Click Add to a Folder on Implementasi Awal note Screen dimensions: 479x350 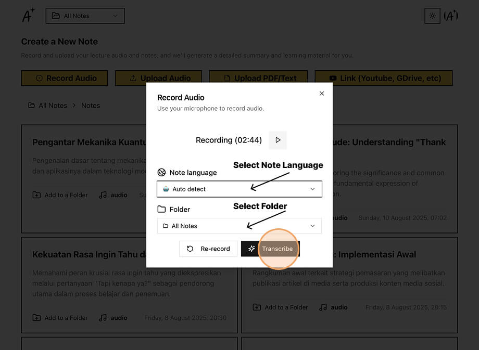click(x=281, y=307)
